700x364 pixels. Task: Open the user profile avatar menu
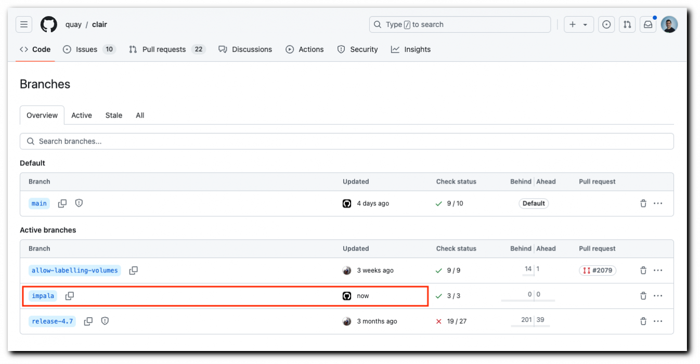pyautogui.click(x=669, y=24)
